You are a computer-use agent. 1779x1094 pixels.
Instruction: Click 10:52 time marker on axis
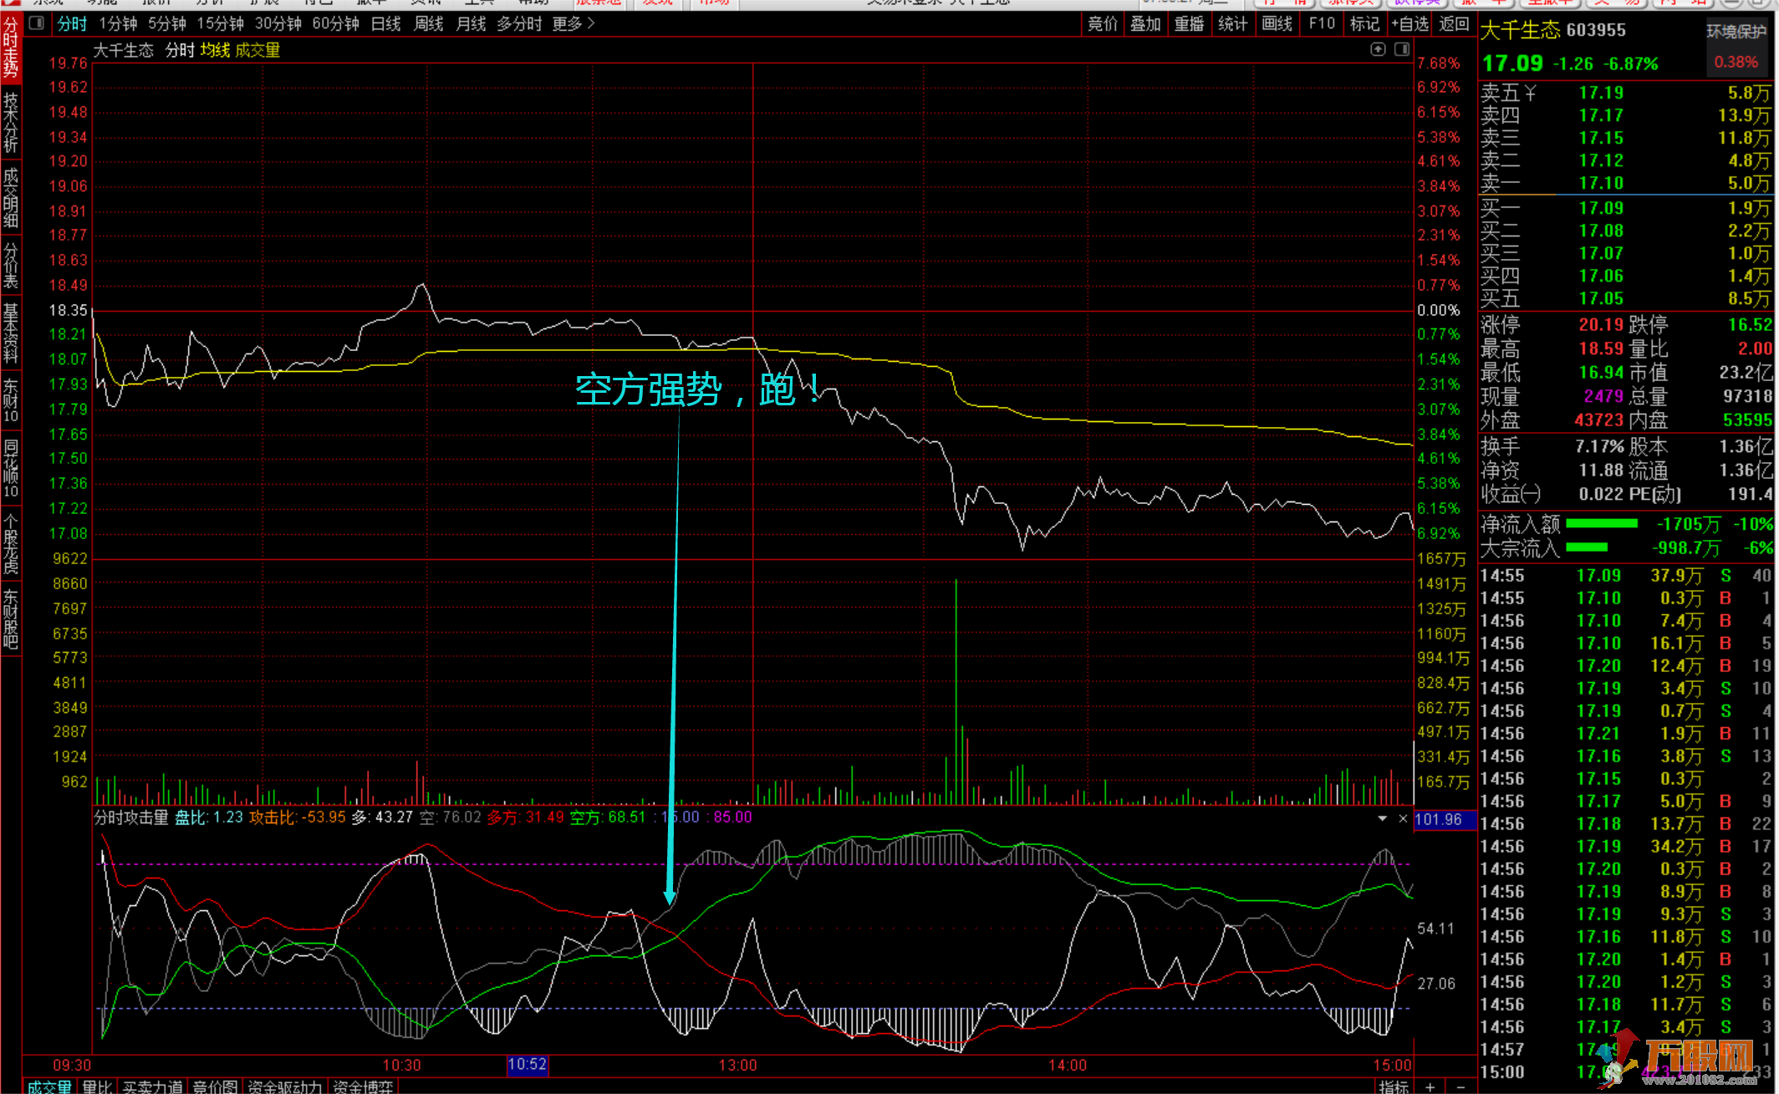coord(527,1064)
